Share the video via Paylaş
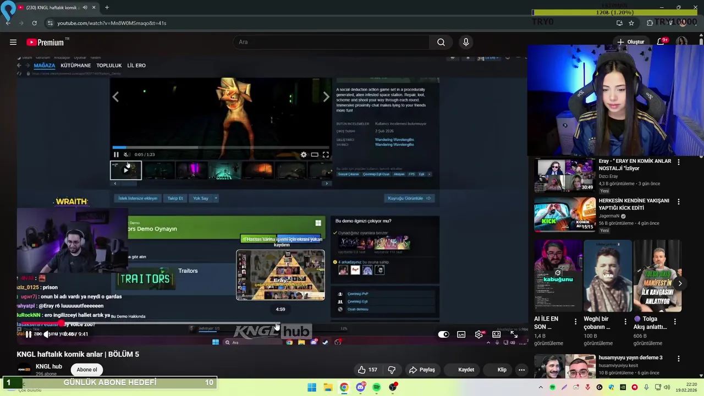Image resolution: width=704 pixels, height=396 pixels. pos(422,370)
